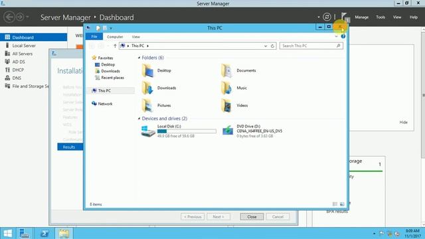Viewport: 425px width, 239px height.
Task: Open Server Manager View menu
Action: 397,17
